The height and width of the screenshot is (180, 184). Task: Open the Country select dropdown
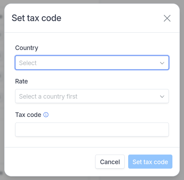(92, 63)
